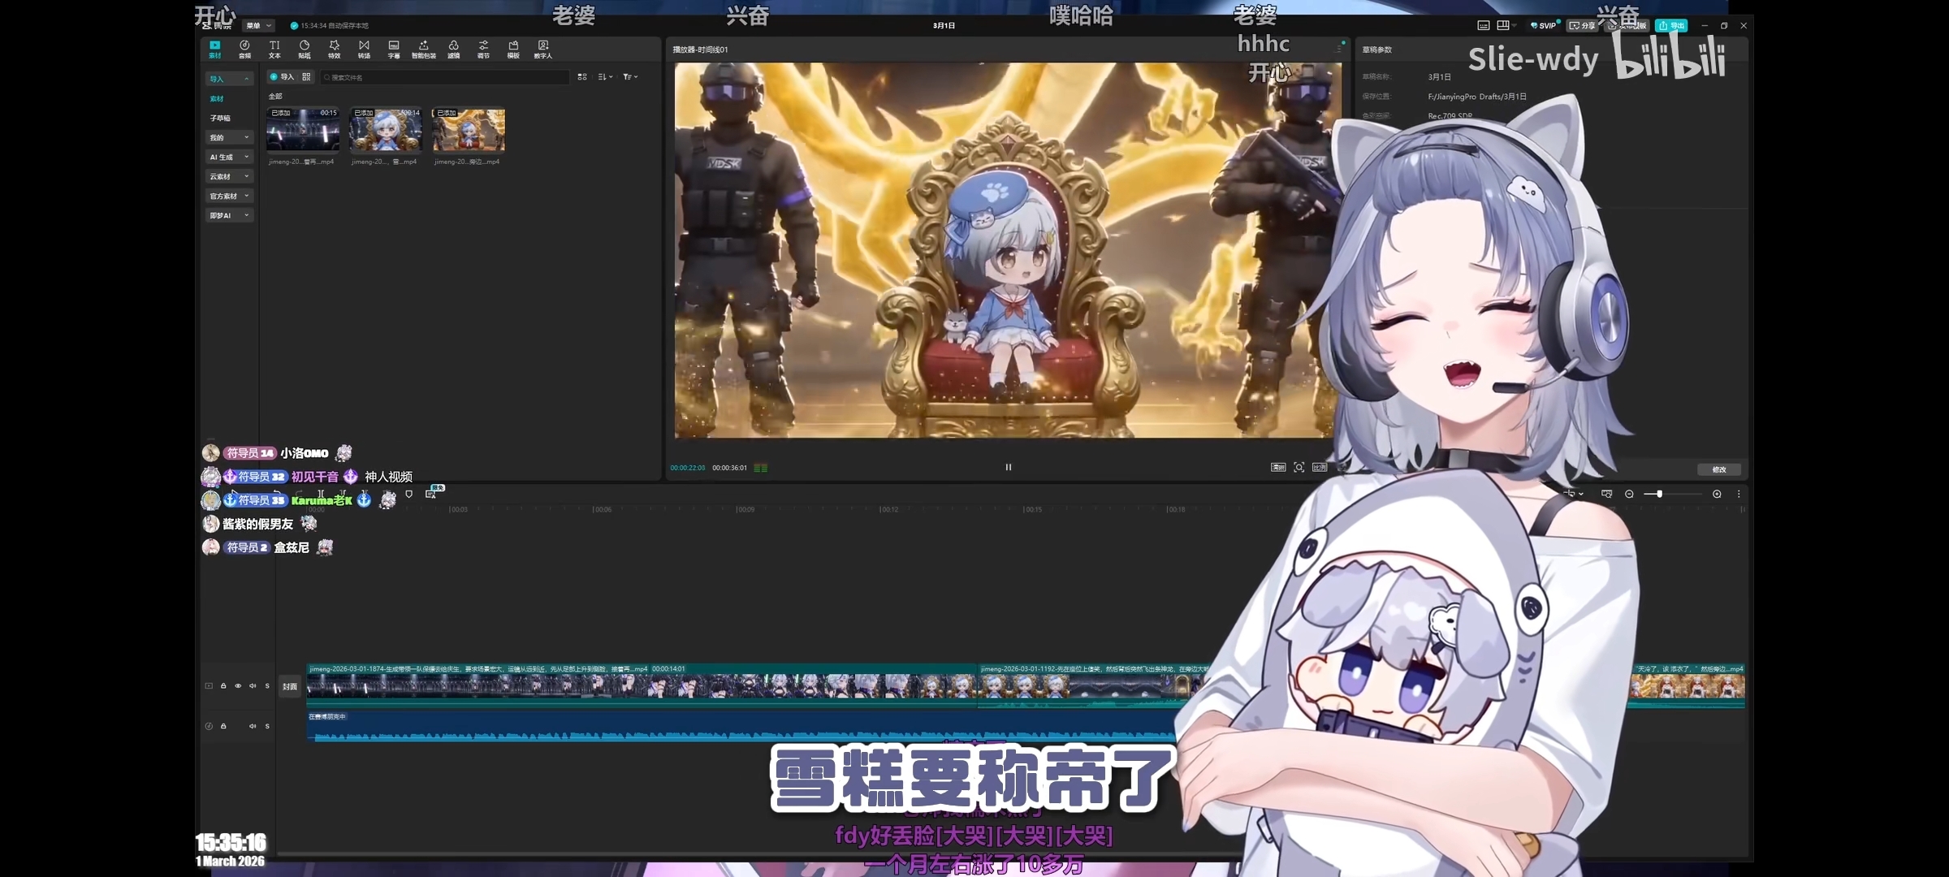This screenshot has width=1949, height=877.
Task: Expand the 云素材 sidebar section
Action: [x=229, y=176]
